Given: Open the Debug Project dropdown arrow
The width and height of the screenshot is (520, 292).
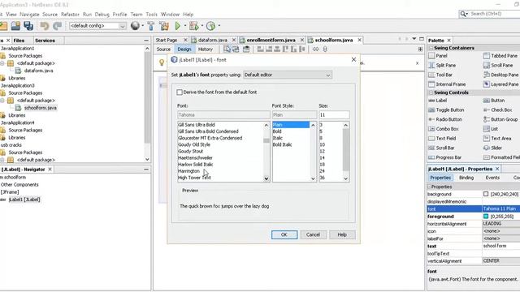Looking at the screenshot, I should click(x=202, y=26).
